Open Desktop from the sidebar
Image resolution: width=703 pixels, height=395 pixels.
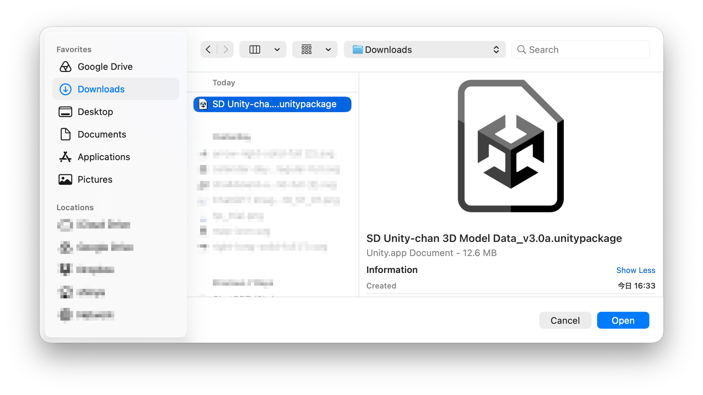(116, 112)
